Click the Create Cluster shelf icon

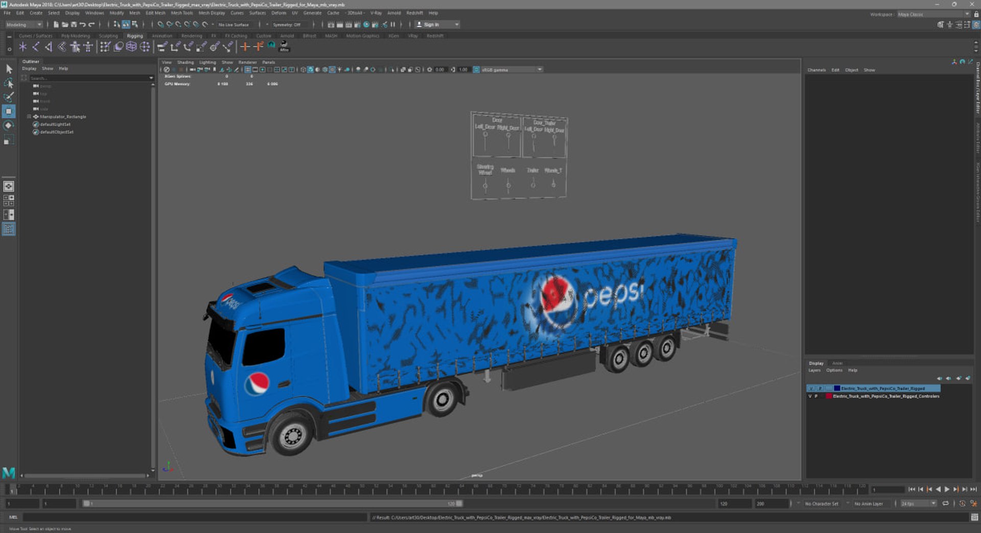click(x=145, y=47)
